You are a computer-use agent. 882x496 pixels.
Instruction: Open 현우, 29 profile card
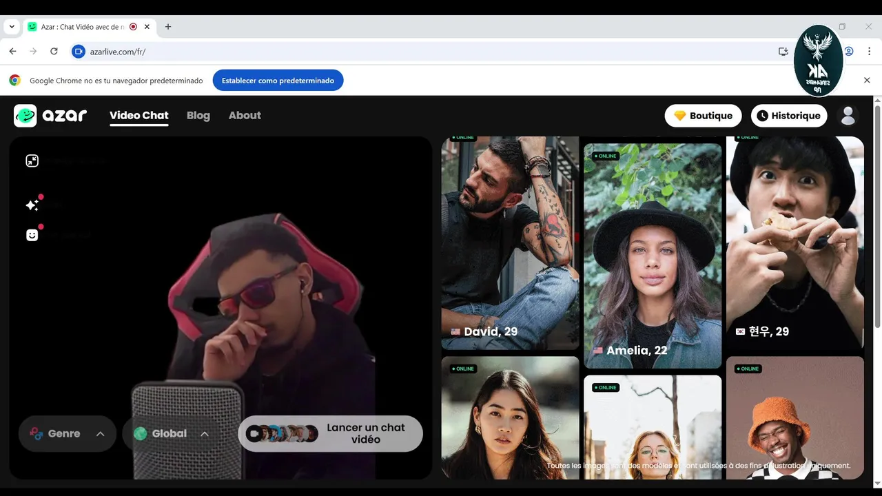pyautogui.click(x=795, y=243)
